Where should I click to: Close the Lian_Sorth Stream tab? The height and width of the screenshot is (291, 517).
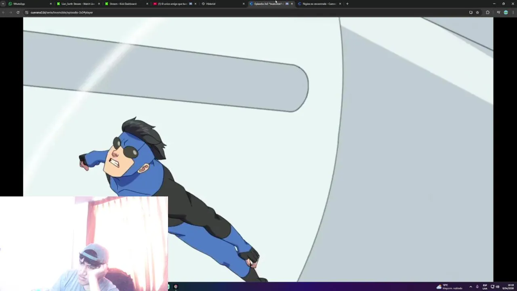tap(99, 4)
